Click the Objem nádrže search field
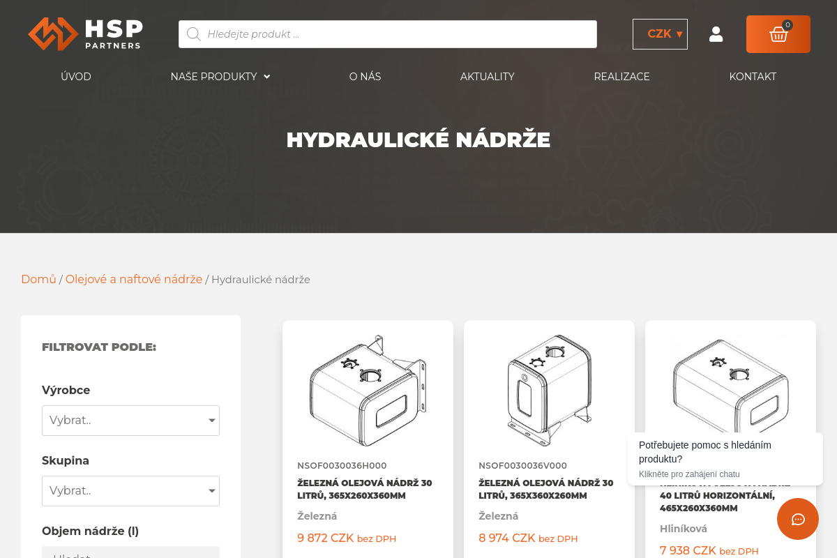Viewport: 837px width, 558px height. [x=130, y=555]
